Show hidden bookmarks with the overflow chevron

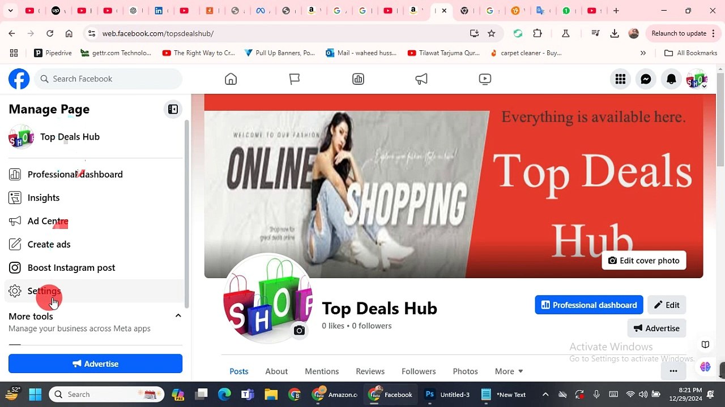(x=643, y=53)
